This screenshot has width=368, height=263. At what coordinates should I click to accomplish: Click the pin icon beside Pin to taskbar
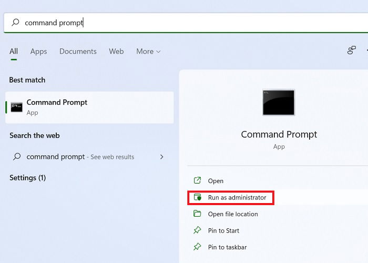(x=197, y=247)
